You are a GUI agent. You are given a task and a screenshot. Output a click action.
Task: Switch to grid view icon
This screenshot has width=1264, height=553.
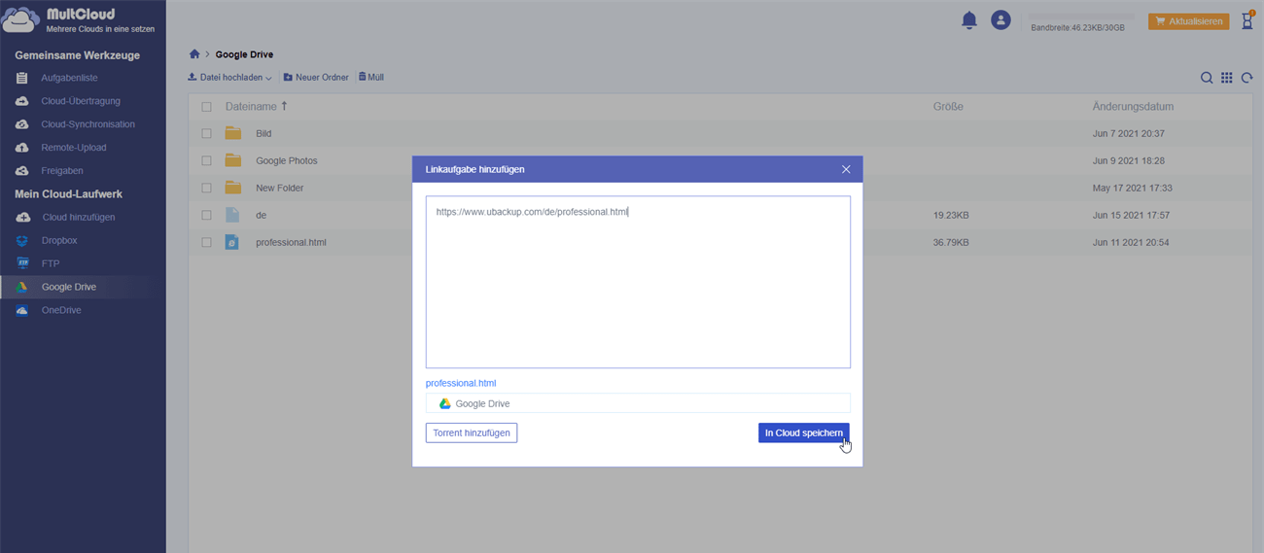[1227, 78]
